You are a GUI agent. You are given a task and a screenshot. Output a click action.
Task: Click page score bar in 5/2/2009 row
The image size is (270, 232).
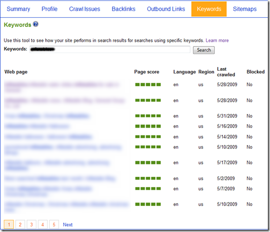coord(148,178)
